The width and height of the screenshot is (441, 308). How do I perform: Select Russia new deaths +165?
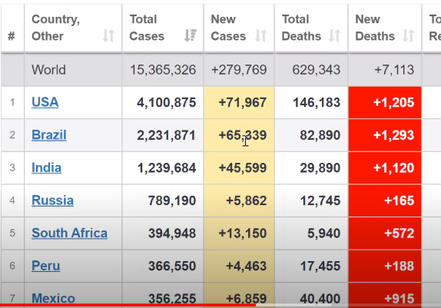(x=399, y=200)
